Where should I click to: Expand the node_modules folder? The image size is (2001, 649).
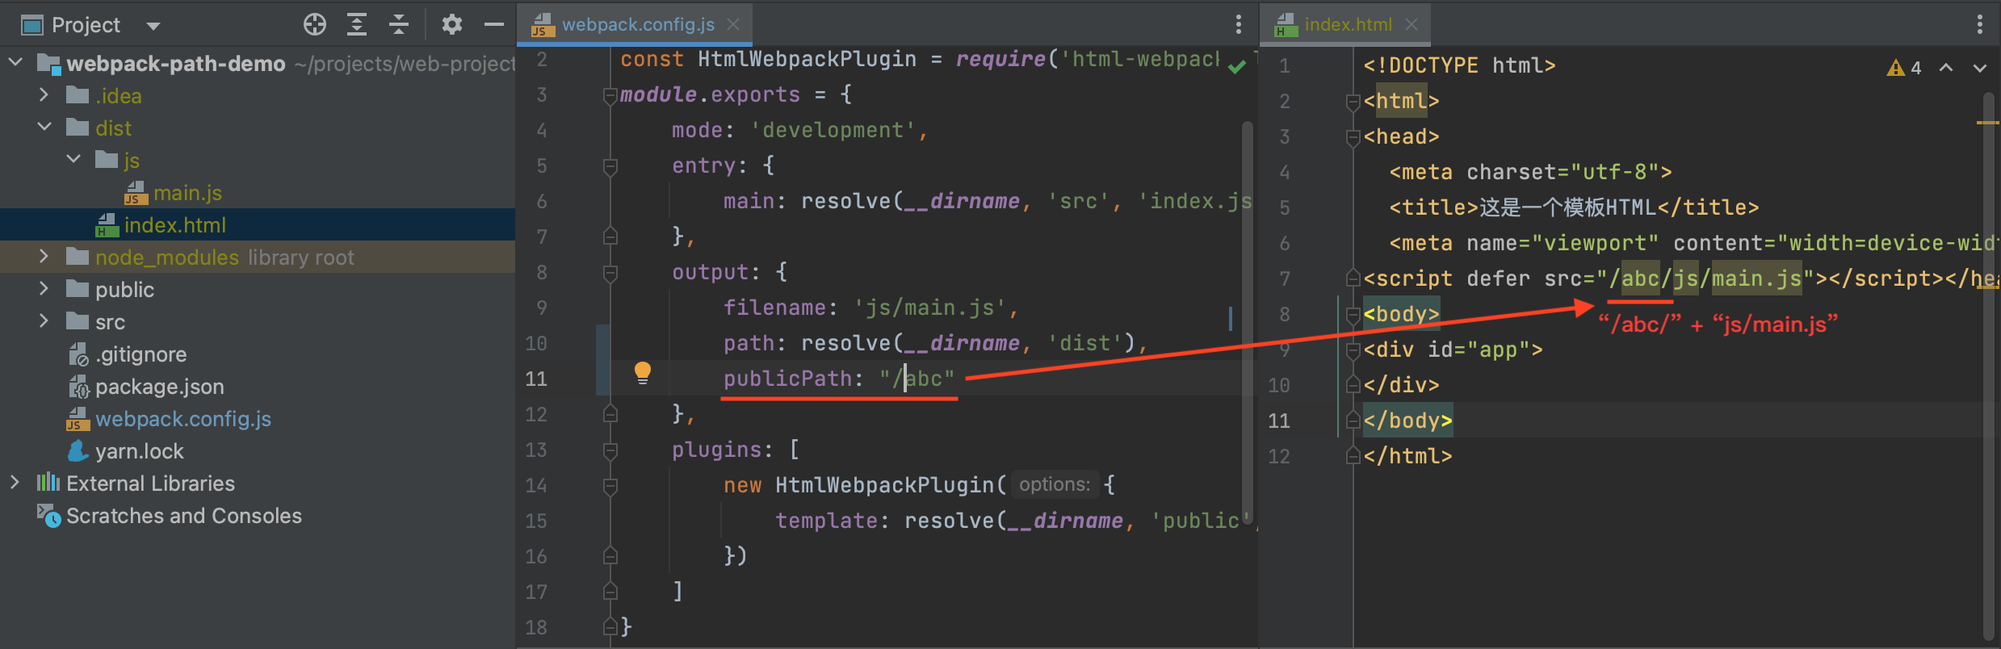pos(44,257)
